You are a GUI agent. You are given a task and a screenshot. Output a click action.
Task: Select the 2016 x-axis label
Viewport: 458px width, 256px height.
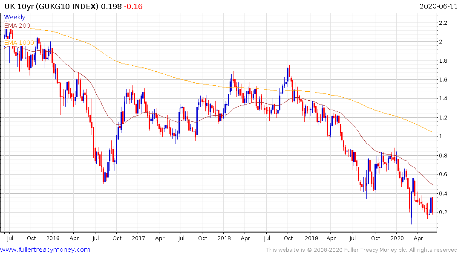(x=53, y=238)
